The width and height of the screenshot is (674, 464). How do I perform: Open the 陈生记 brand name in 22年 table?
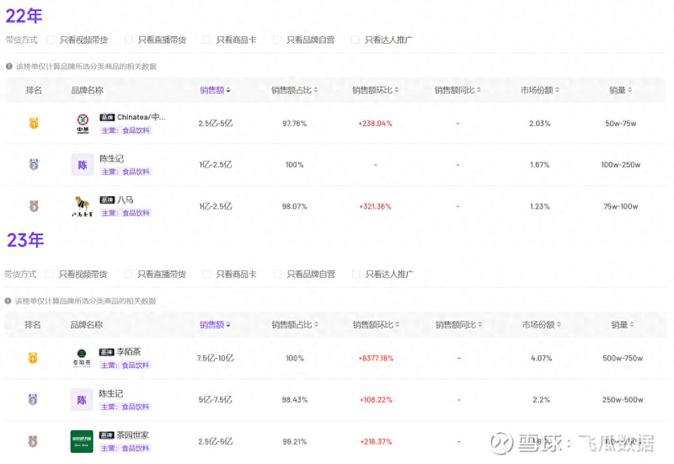(x=112, y=158)
